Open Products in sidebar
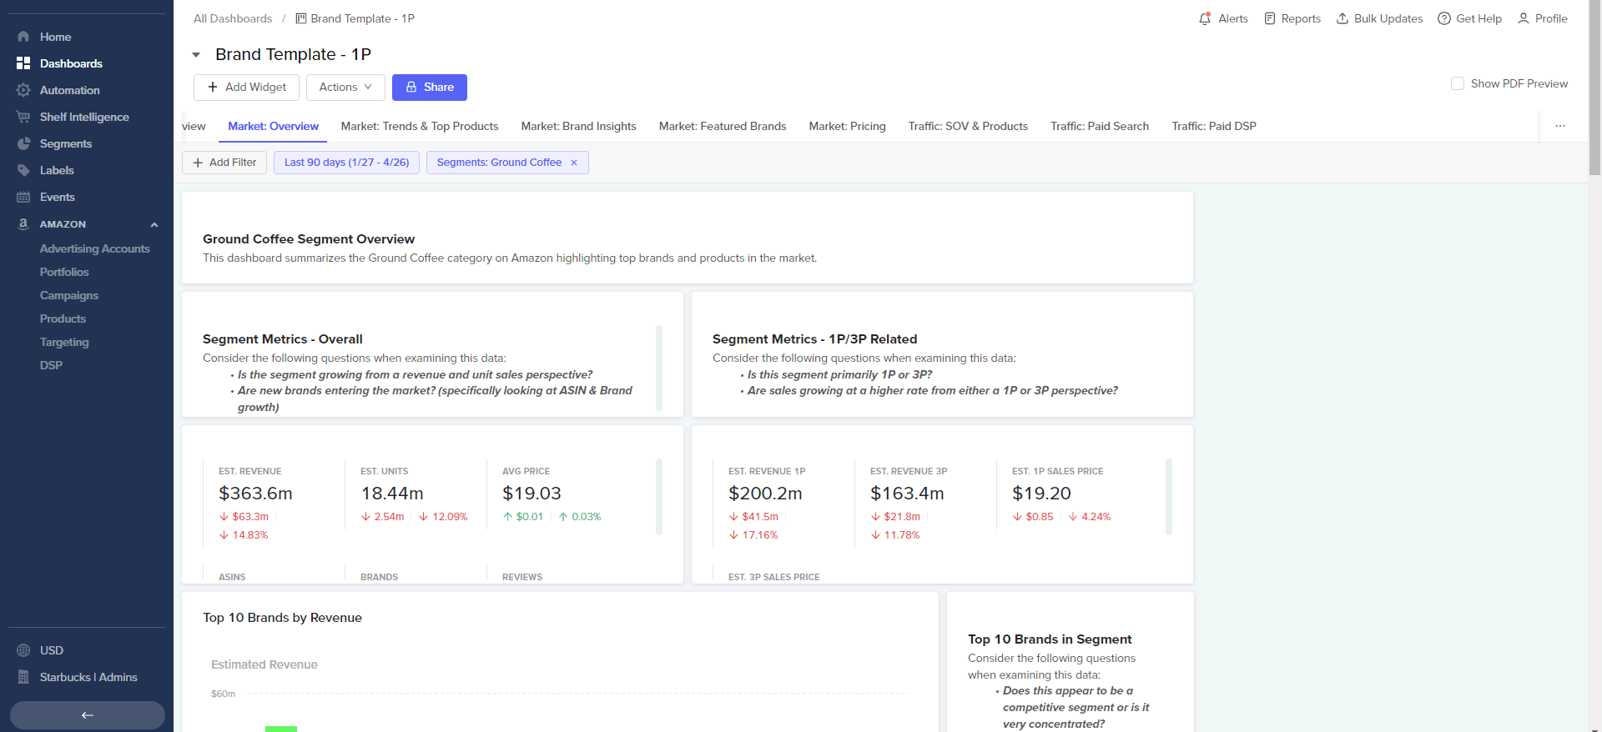The width and height of the screenshot is (1602, 732). (63, 318)
